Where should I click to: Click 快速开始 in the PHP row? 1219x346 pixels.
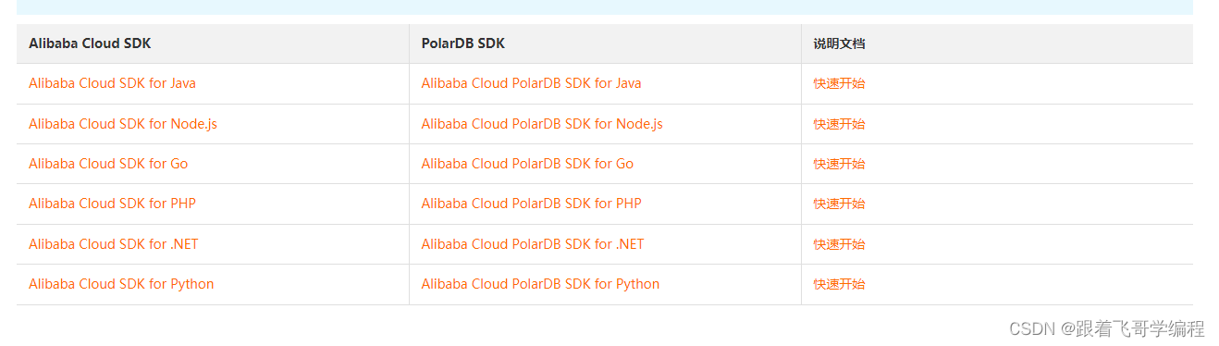[839, 204]
